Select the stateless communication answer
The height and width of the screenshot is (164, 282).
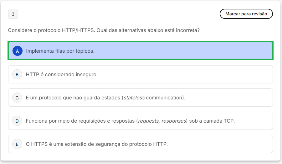[105, 98]
